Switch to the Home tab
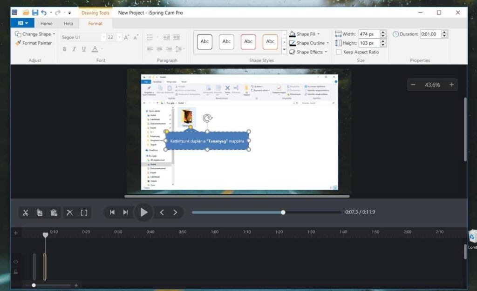The height and width of the screenshot is (291, 477). pos(46,23)
